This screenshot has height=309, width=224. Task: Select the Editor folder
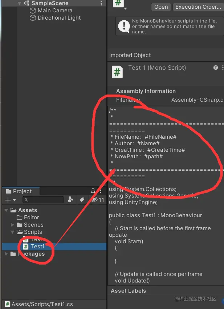tap(31, 217)
